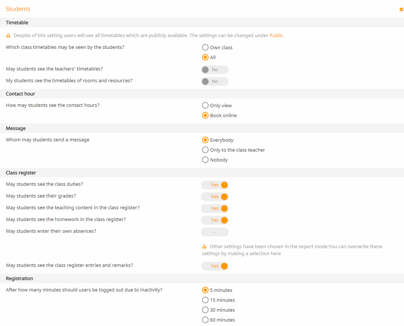Screen dimensions: 404x326
Task: Set inactivity logout to 30 minutes
Action: click(x=205, y=310)
